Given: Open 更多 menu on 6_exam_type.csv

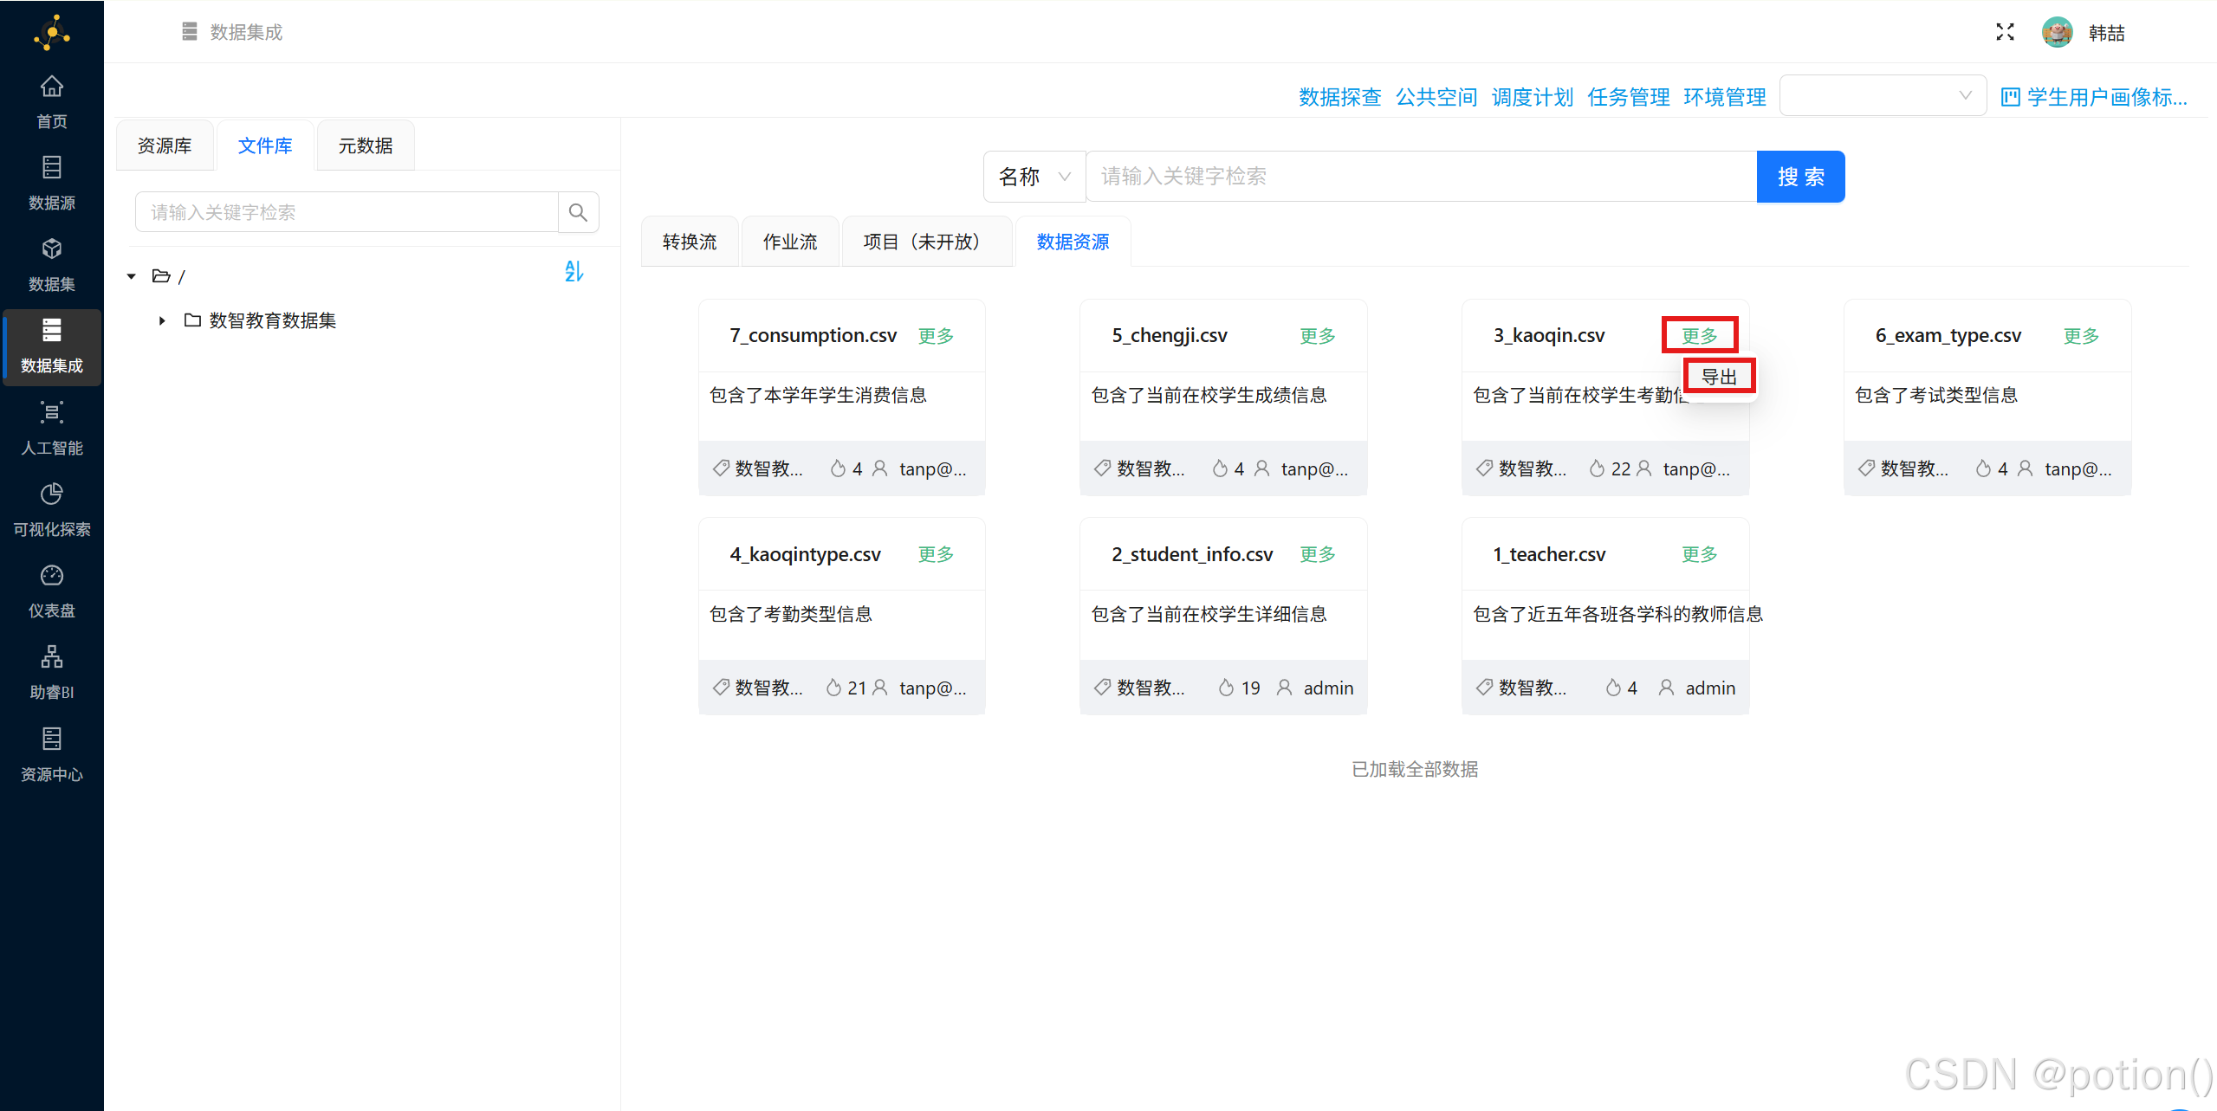Looking at the screenshot, I should (2081, 336).
